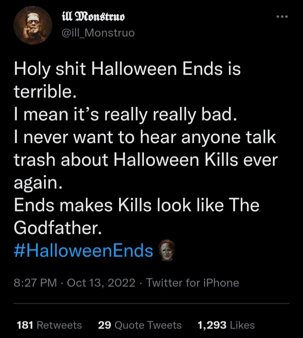Click the 8:27 PM timestamp
The image size is (303, 338).
pyautogui.click(x=35, y=283)
